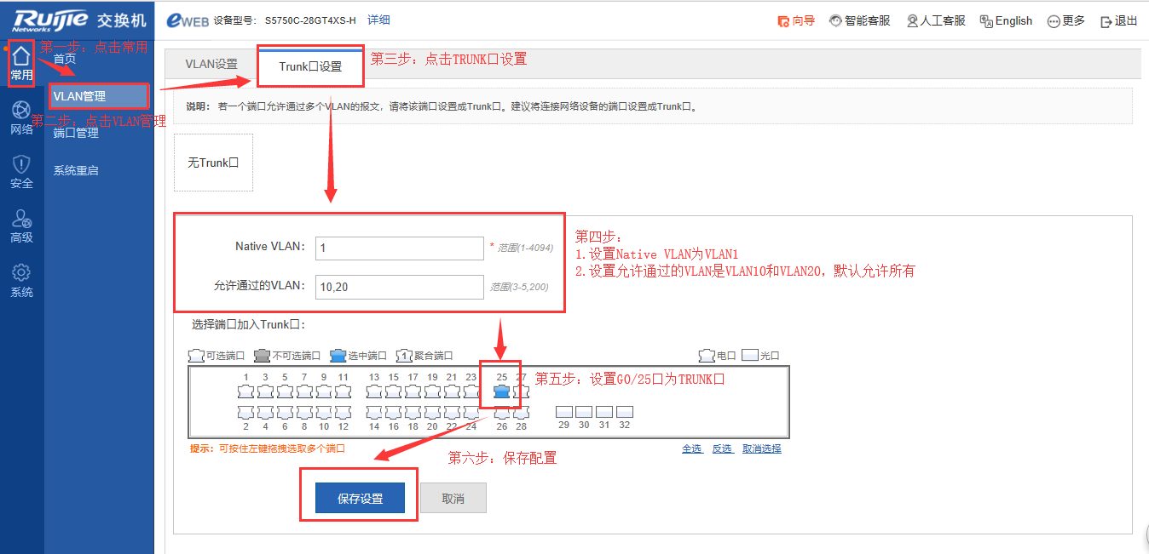Switch to the VLAN设置 tab
This screenshot has width=1149, height=554.
coord(211,65)
